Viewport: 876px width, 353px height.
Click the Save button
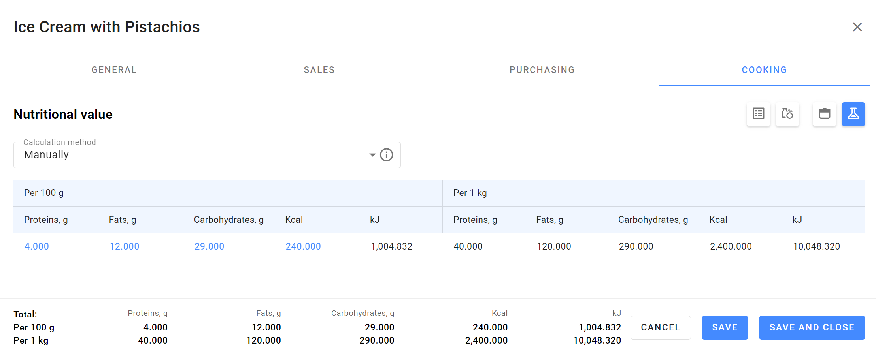click(x=725, y=327)
